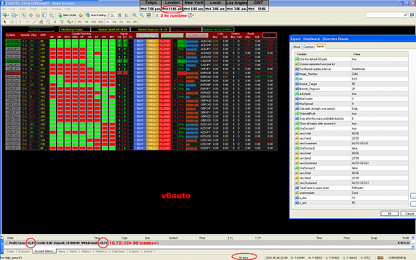The image size is (416, 260).
Task: Click the CLOSE PROFIT dashboard button
Action: click(172, 35)
